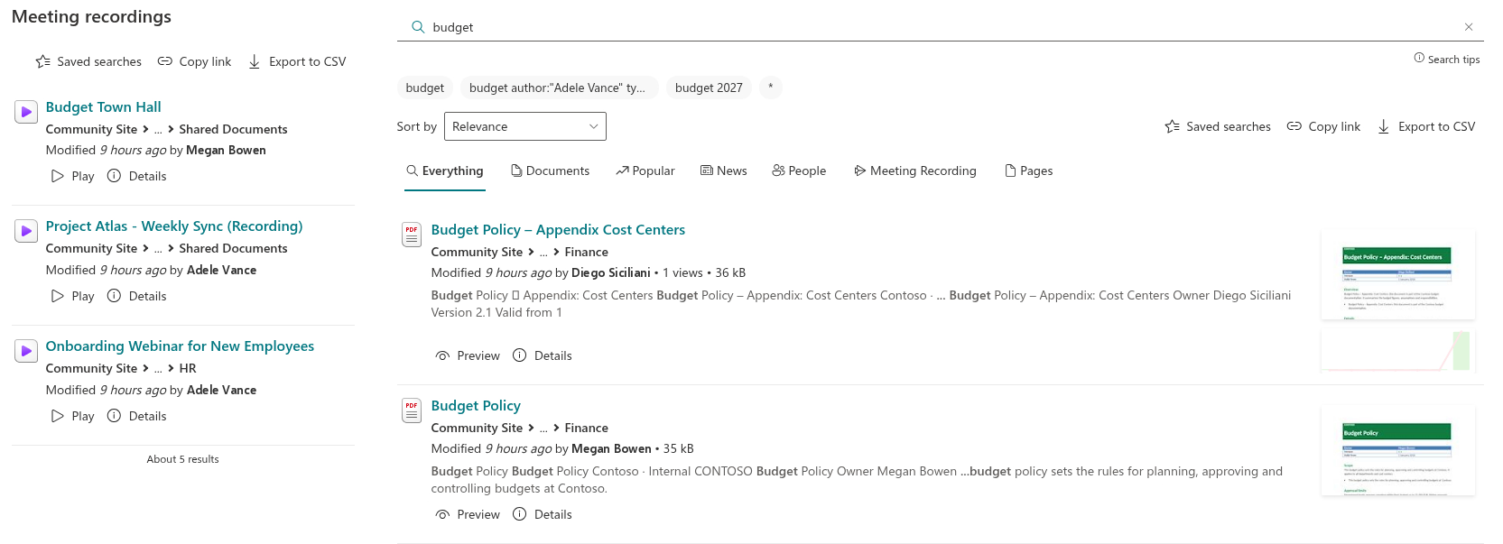
Task: Export Meeting recordings to CSV
Action: [297, 61]
